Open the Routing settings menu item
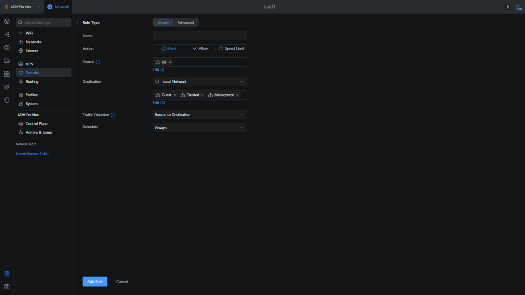This screenshot has height=295, width=525. tap(33, 82)
